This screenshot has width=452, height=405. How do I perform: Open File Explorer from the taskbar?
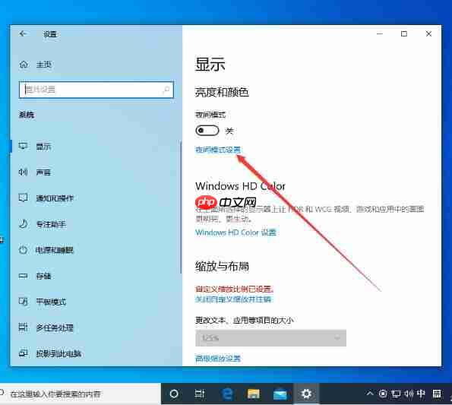tap(253, 394)
